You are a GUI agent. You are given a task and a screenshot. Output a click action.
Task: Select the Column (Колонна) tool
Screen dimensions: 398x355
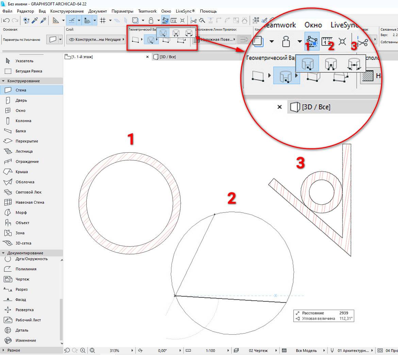point(23,121)
